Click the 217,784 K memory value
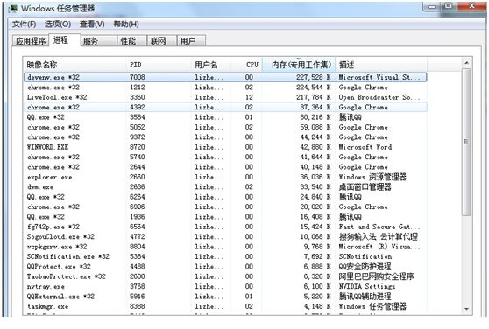 [314, 97]
